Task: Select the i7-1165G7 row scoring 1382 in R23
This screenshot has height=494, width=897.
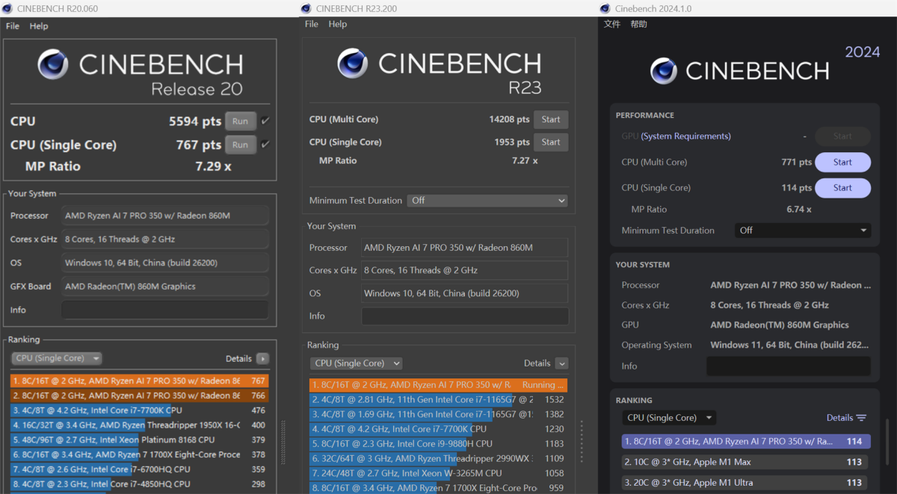Action: click(x=439, y=414)
